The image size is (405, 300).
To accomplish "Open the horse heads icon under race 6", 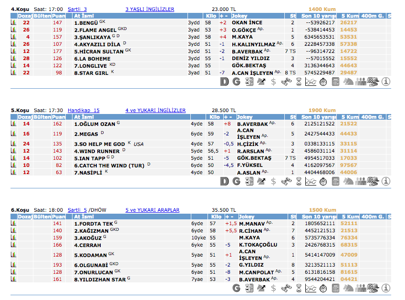I will pyautogui.click(x=348, y=288).
